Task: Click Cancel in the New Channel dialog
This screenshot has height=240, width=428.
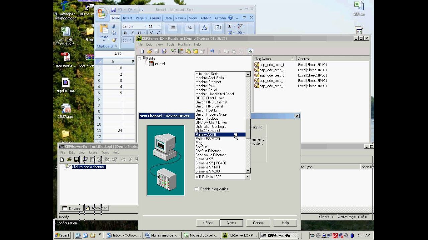Action: pos(258,223)
